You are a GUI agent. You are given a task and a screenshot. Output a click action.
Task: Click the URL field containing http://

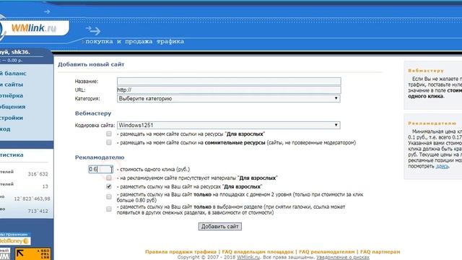click(x=229, y=90)
